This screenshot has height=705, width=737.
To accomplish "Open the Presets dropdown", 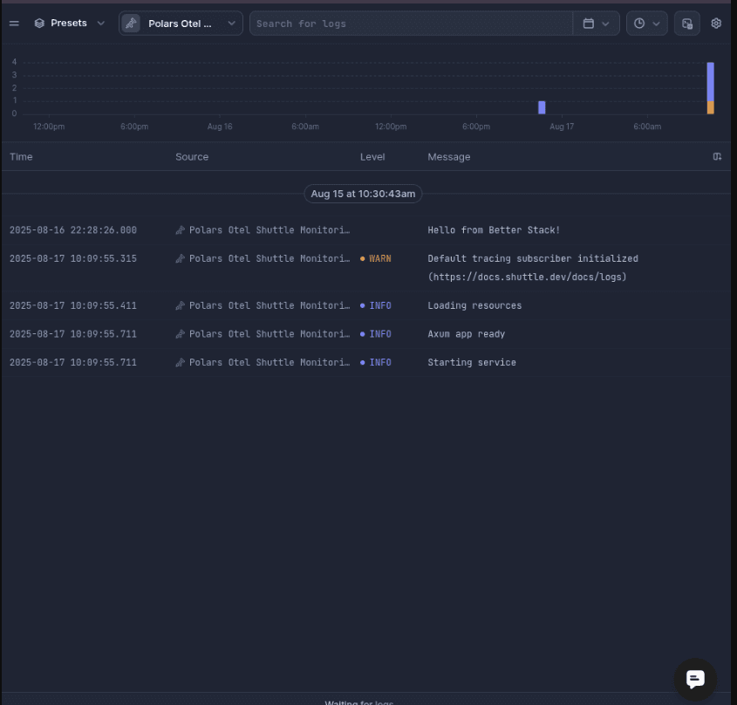I will (x=69, y=24).
